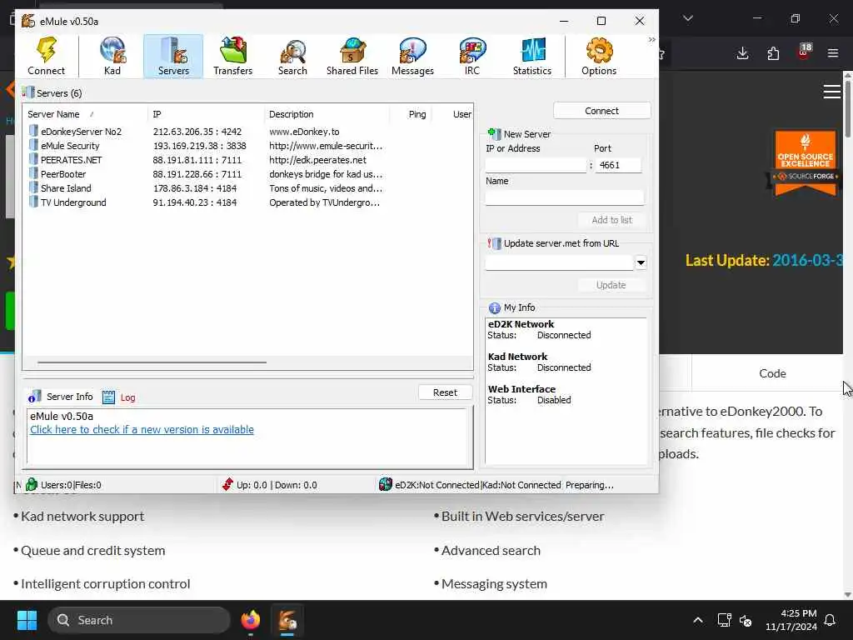Show hidden system tray icons
853x640 pixels.
coord(697,620)
